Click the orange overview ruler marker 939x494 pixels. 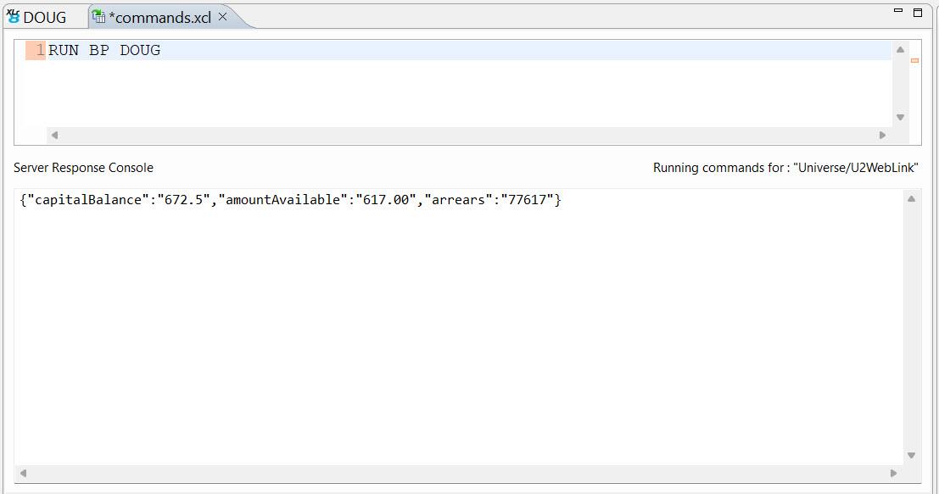pyautogui.click(x=914, y=60)
